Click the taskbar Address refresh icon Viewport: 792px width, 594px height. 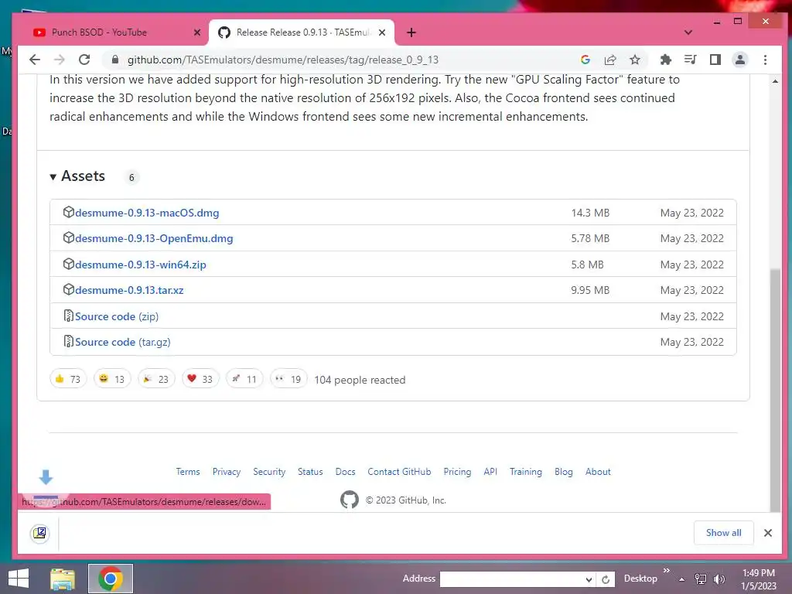click(x=606, y=579)
